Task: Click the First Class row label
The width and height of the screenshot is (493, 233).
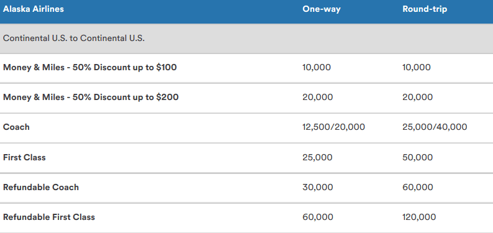Action: [24, 157]
